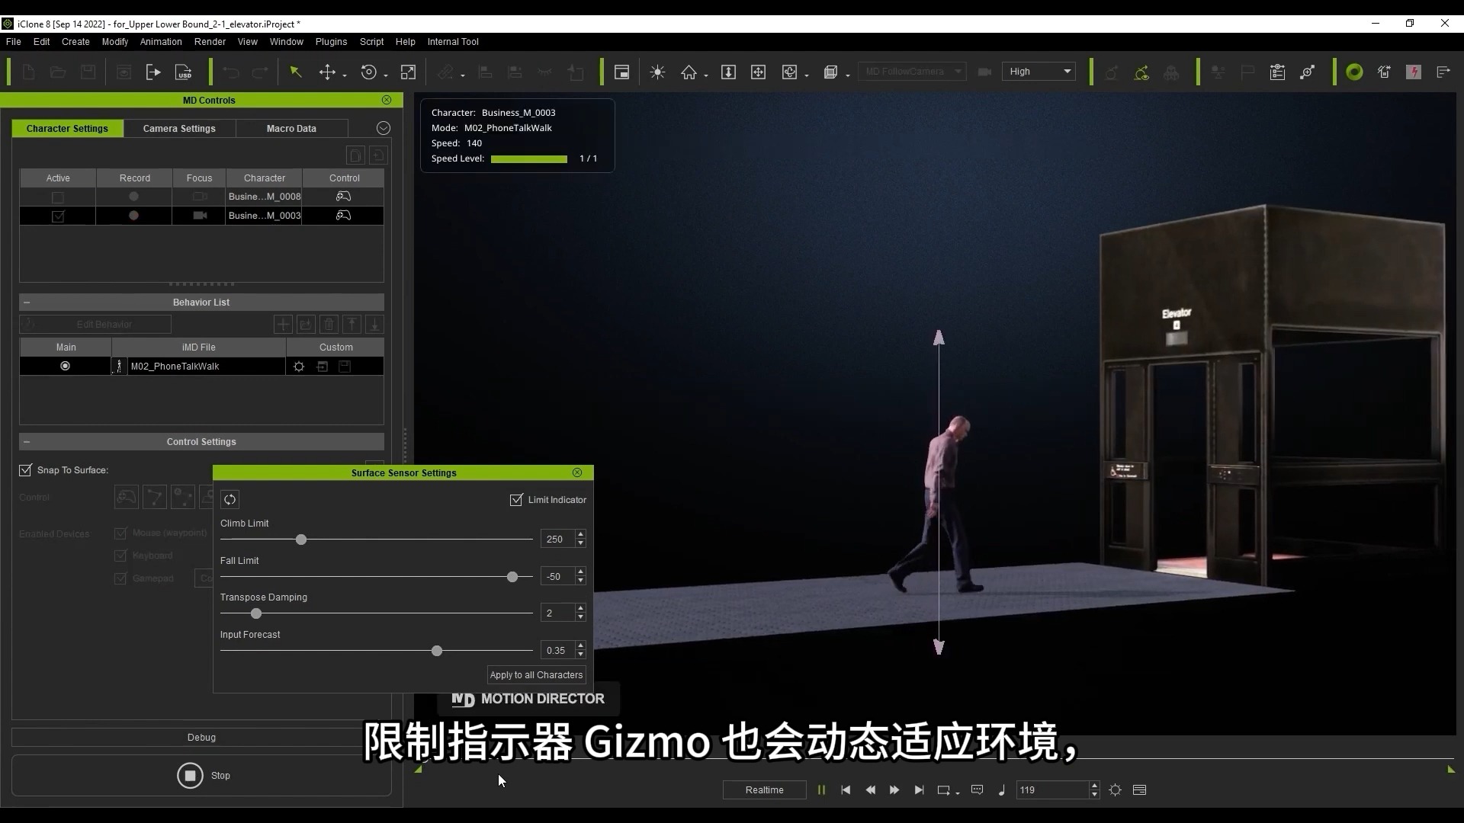This screenshot has width=1464, height=823.
Task: Click the reset icon in Surface Sensor Settings
Action: (230, 500)
